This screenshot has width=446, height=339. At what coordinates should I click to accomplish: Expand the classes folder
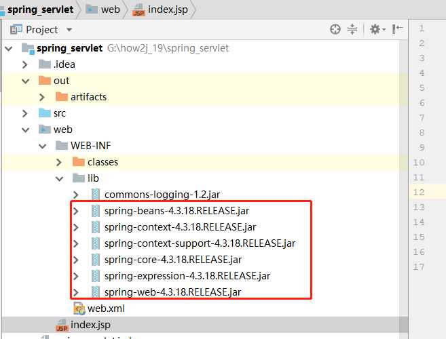pos(59,163)
